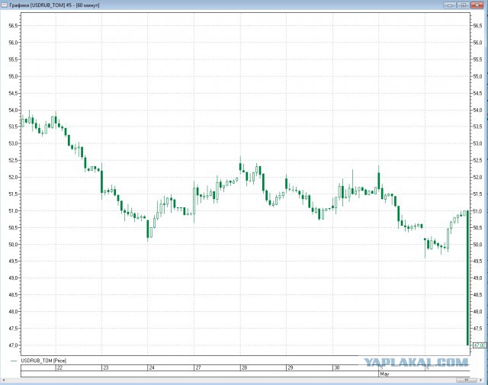
Task: Select date 23 on the time axis
Action: (105, 367)
